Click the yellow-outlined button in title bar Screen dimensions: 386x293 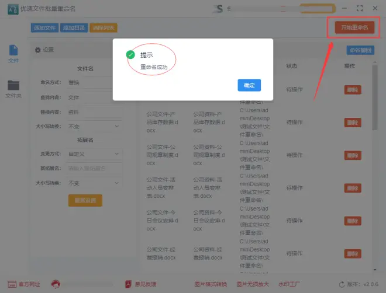tap(317, 9)
